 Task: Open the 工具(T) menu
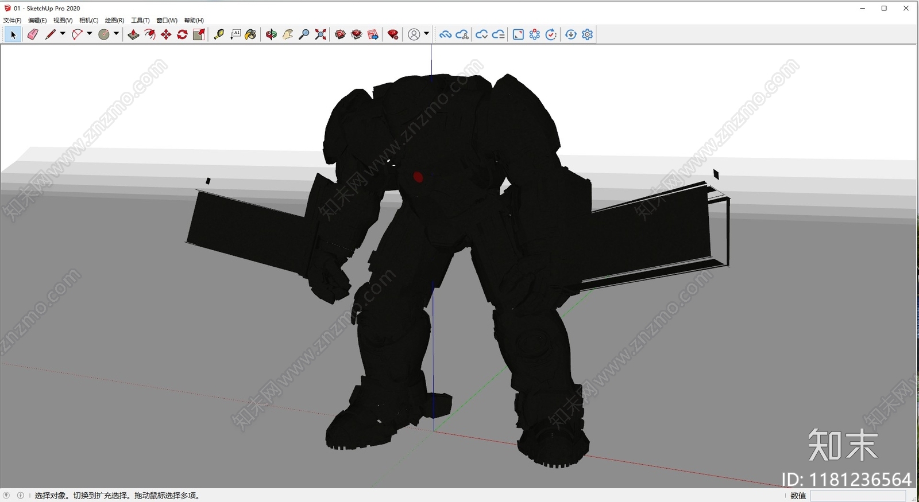pyautogui.click(x=141, y=20)
